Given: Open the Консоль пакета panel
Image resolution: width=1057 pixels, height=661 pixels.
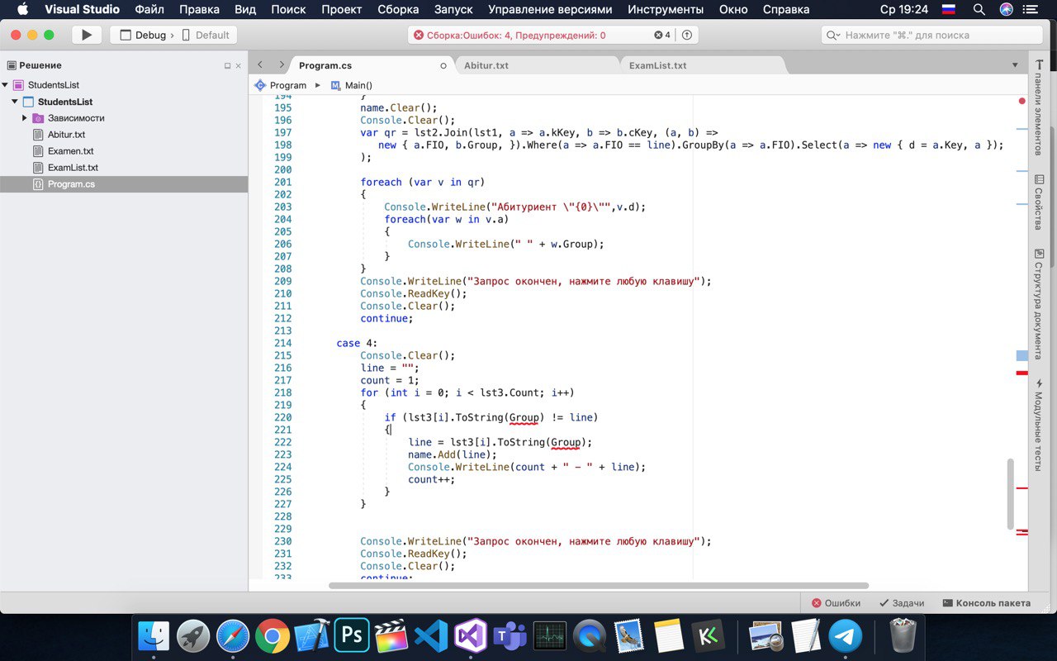Looking at the screenshot, I should 987,603.
